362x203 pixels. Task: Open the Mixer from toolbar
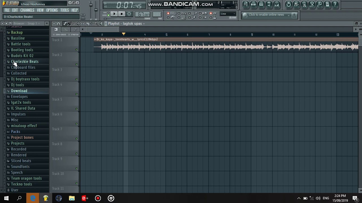pyautogui.click(x=277, y=5)
